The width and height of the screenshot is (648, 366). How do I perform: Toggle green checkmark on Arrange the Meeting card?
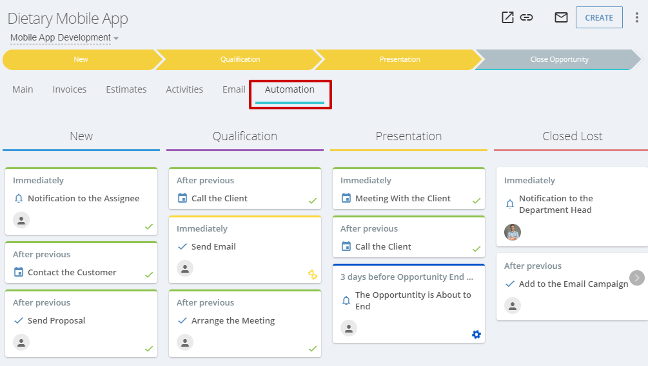point(313,349)
